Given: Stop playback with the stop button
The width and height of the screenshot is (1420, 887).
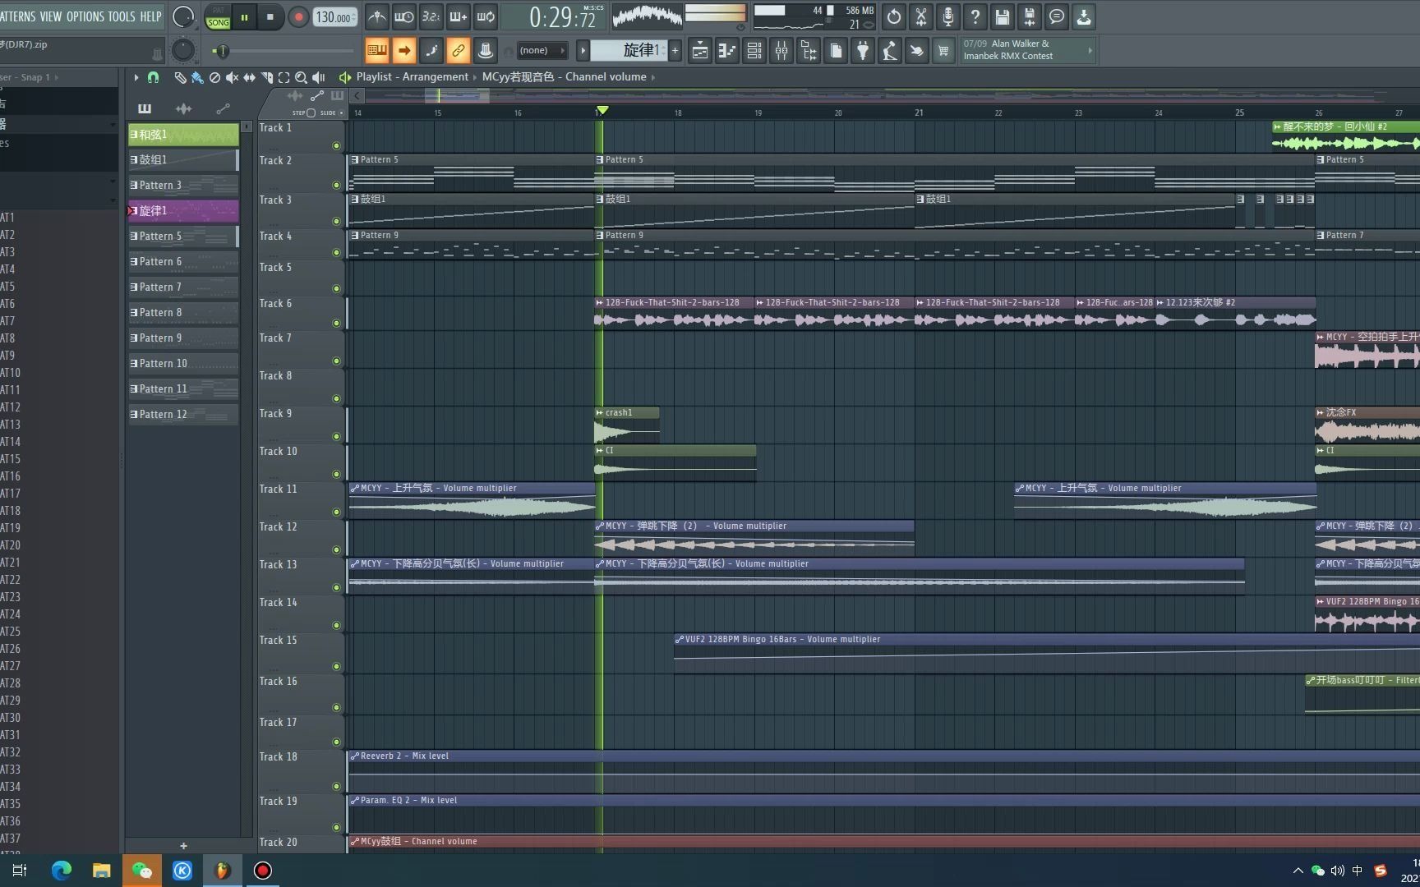Looking at the screenshot, I should 270,17.
